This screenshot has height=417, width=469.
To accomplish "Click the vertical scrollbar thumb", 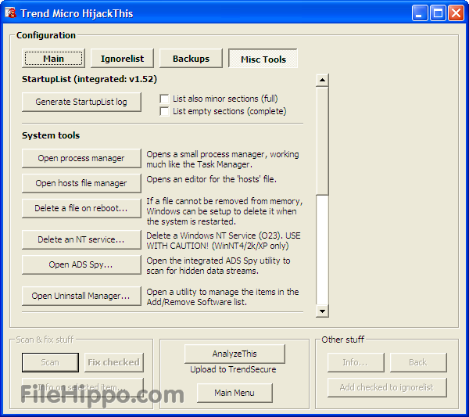I will coord(322,141).
